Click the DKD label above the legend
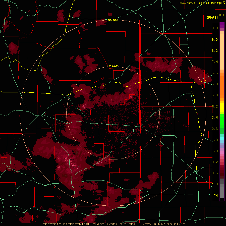The height and width of the screenshot is (226, 226). tap(220, 15)
